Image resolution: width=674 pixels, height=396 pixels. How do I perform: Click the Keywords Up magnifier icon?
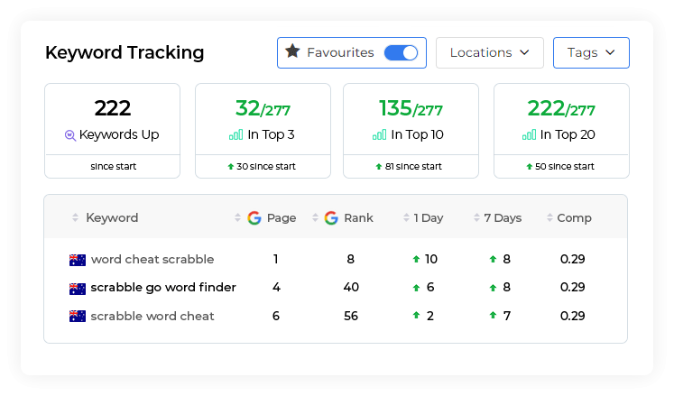[70, 135]
